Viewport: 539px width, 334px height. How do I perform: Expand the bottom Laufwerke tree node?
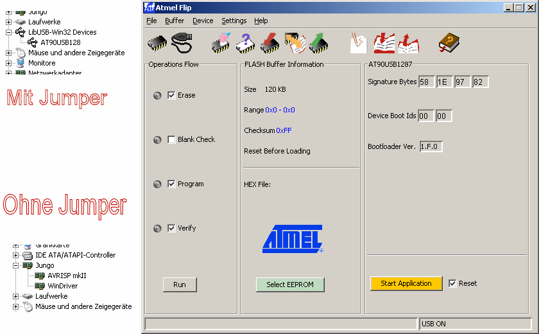coord(15,296)
